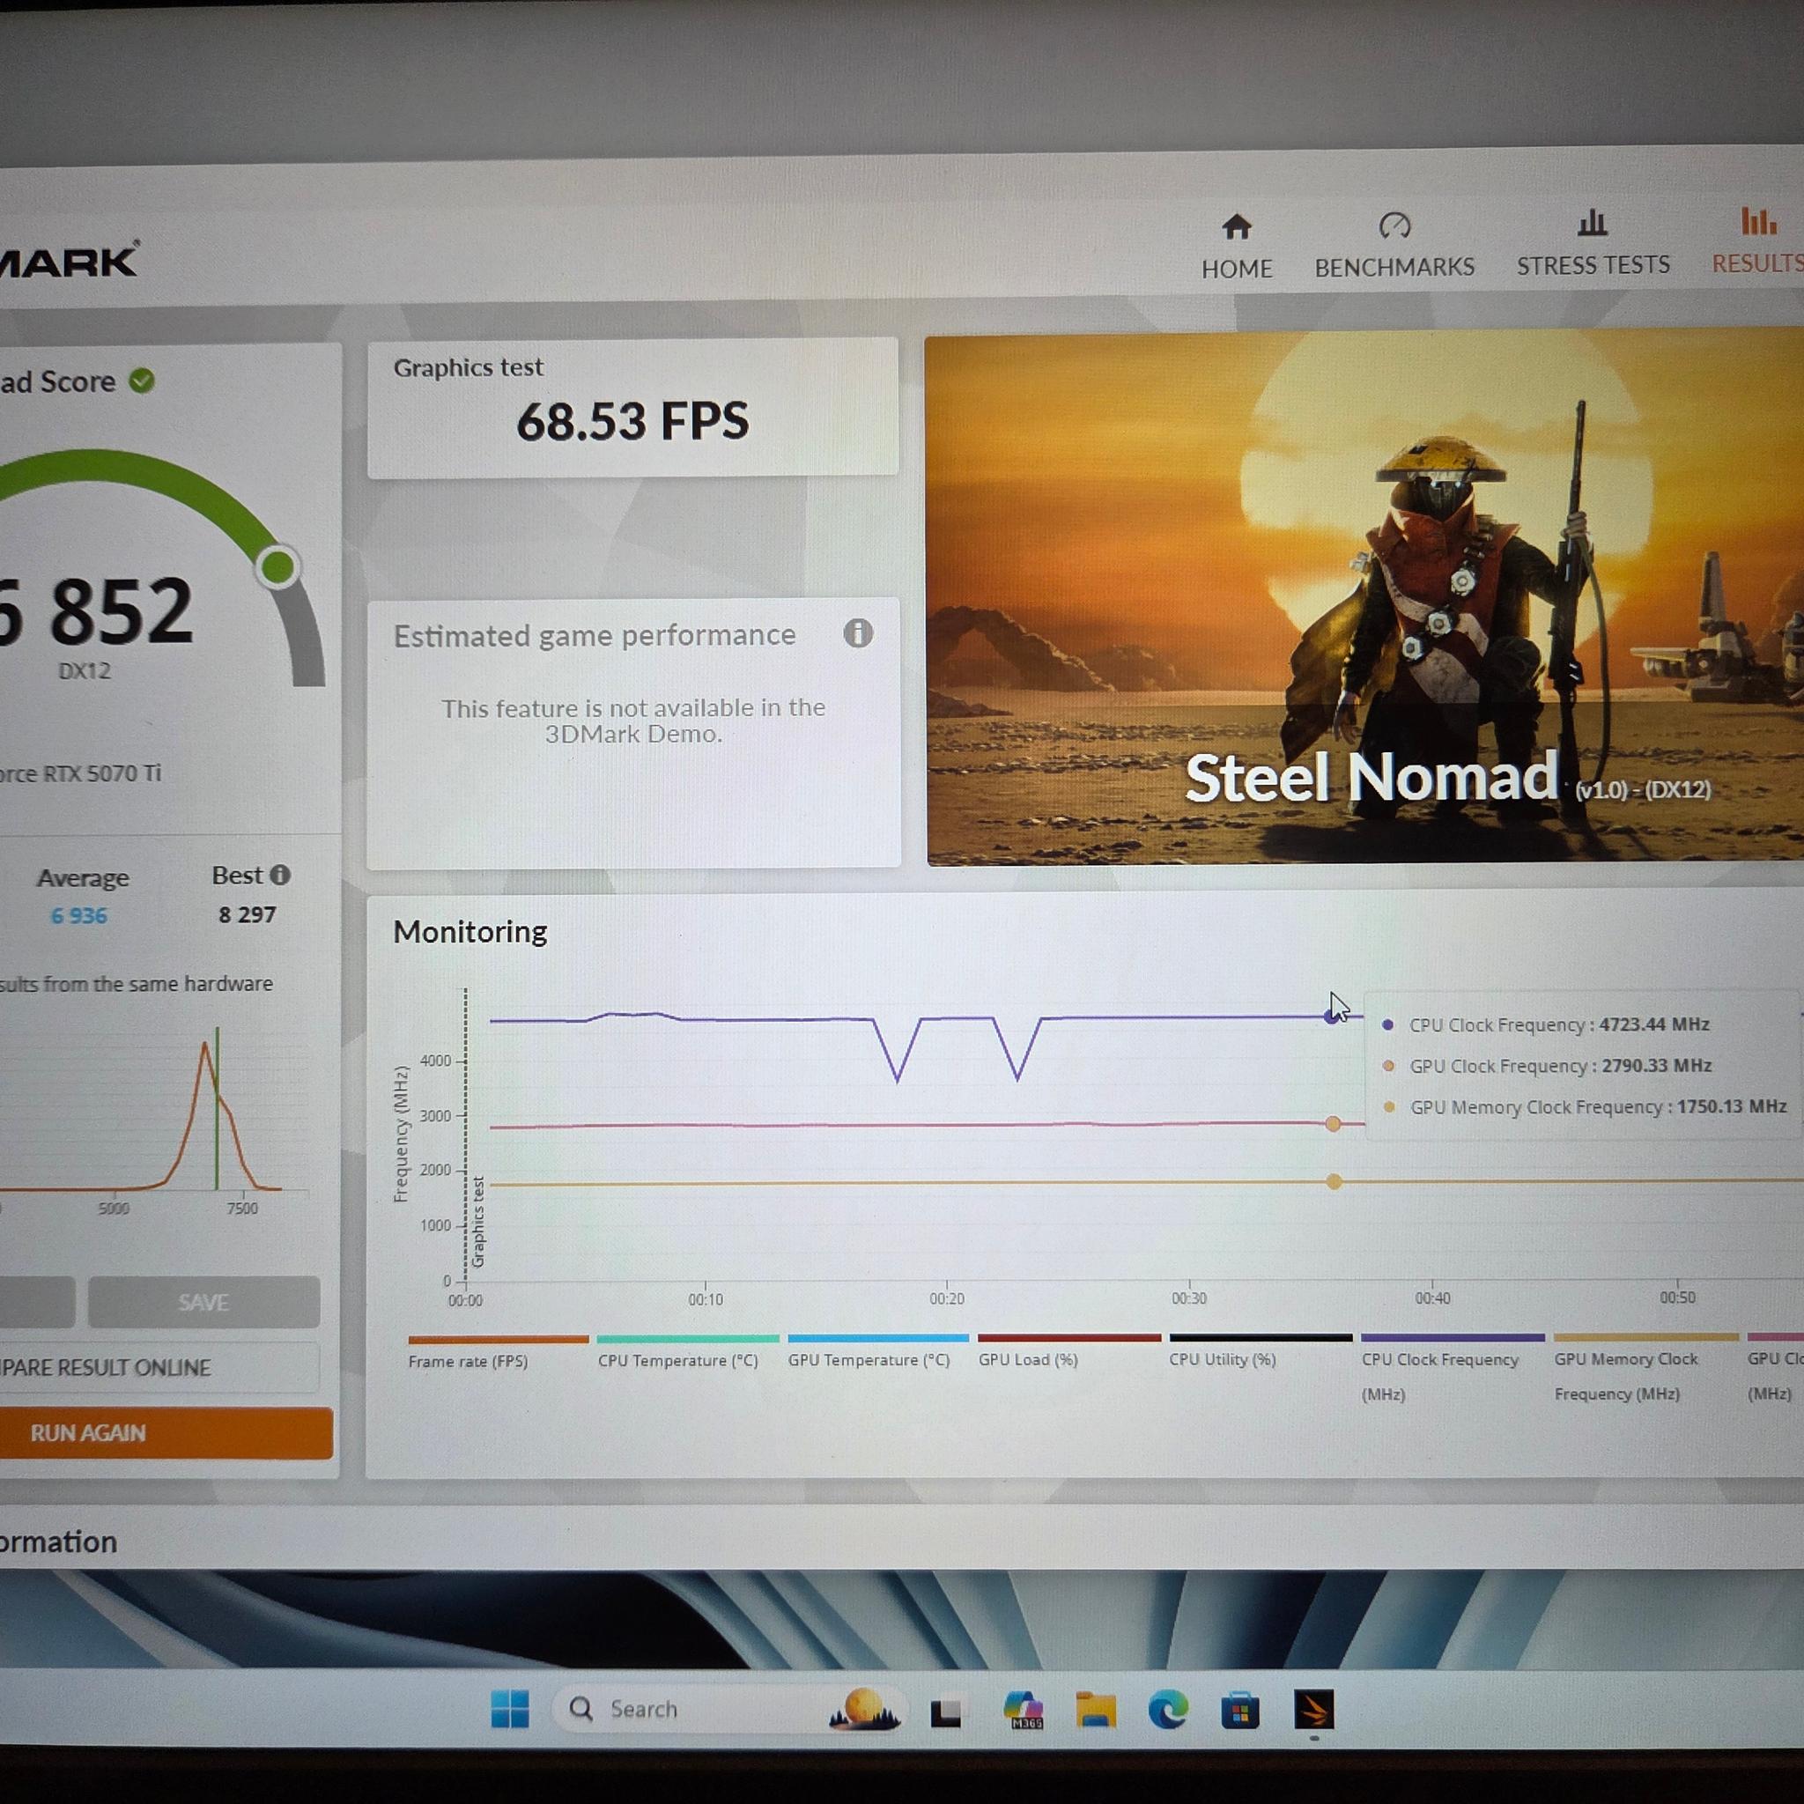Toggle GPU Load (%) legend series
This screenshot has width=1804, height=1804.
[1069, 1350]
